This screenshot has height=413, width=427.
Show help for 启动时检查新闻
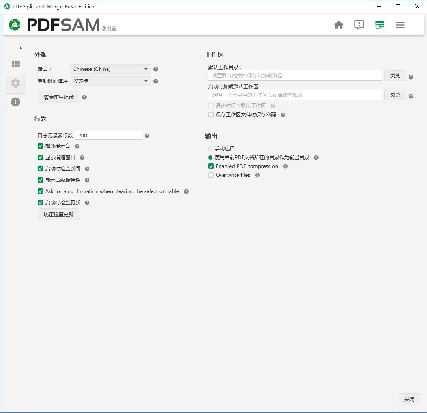tap(87, 169)
